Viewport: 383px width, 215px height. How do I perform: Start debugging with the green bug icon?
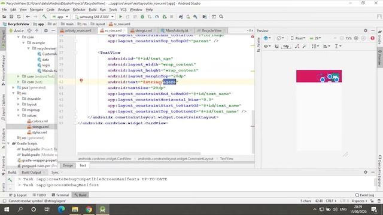[x=142, y=17]
